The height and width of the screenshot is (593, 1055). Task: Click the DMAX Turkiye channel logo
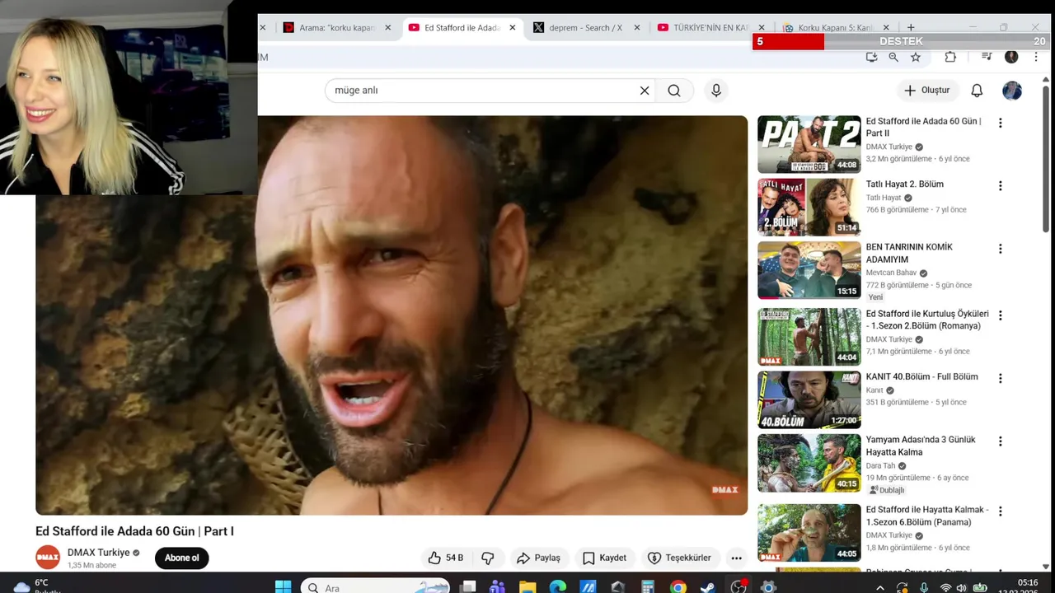[48, 558]
